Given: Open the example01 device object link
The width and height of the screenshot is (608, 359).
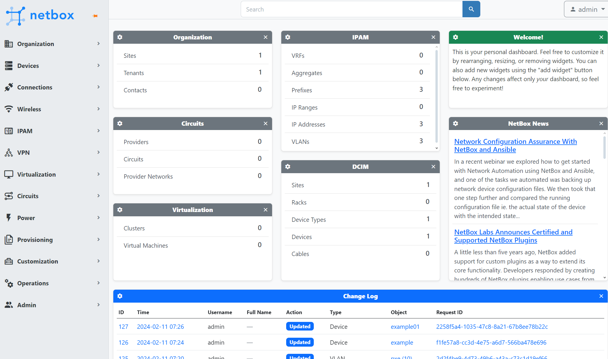Looking at the screenshot, I should (405, 326).
